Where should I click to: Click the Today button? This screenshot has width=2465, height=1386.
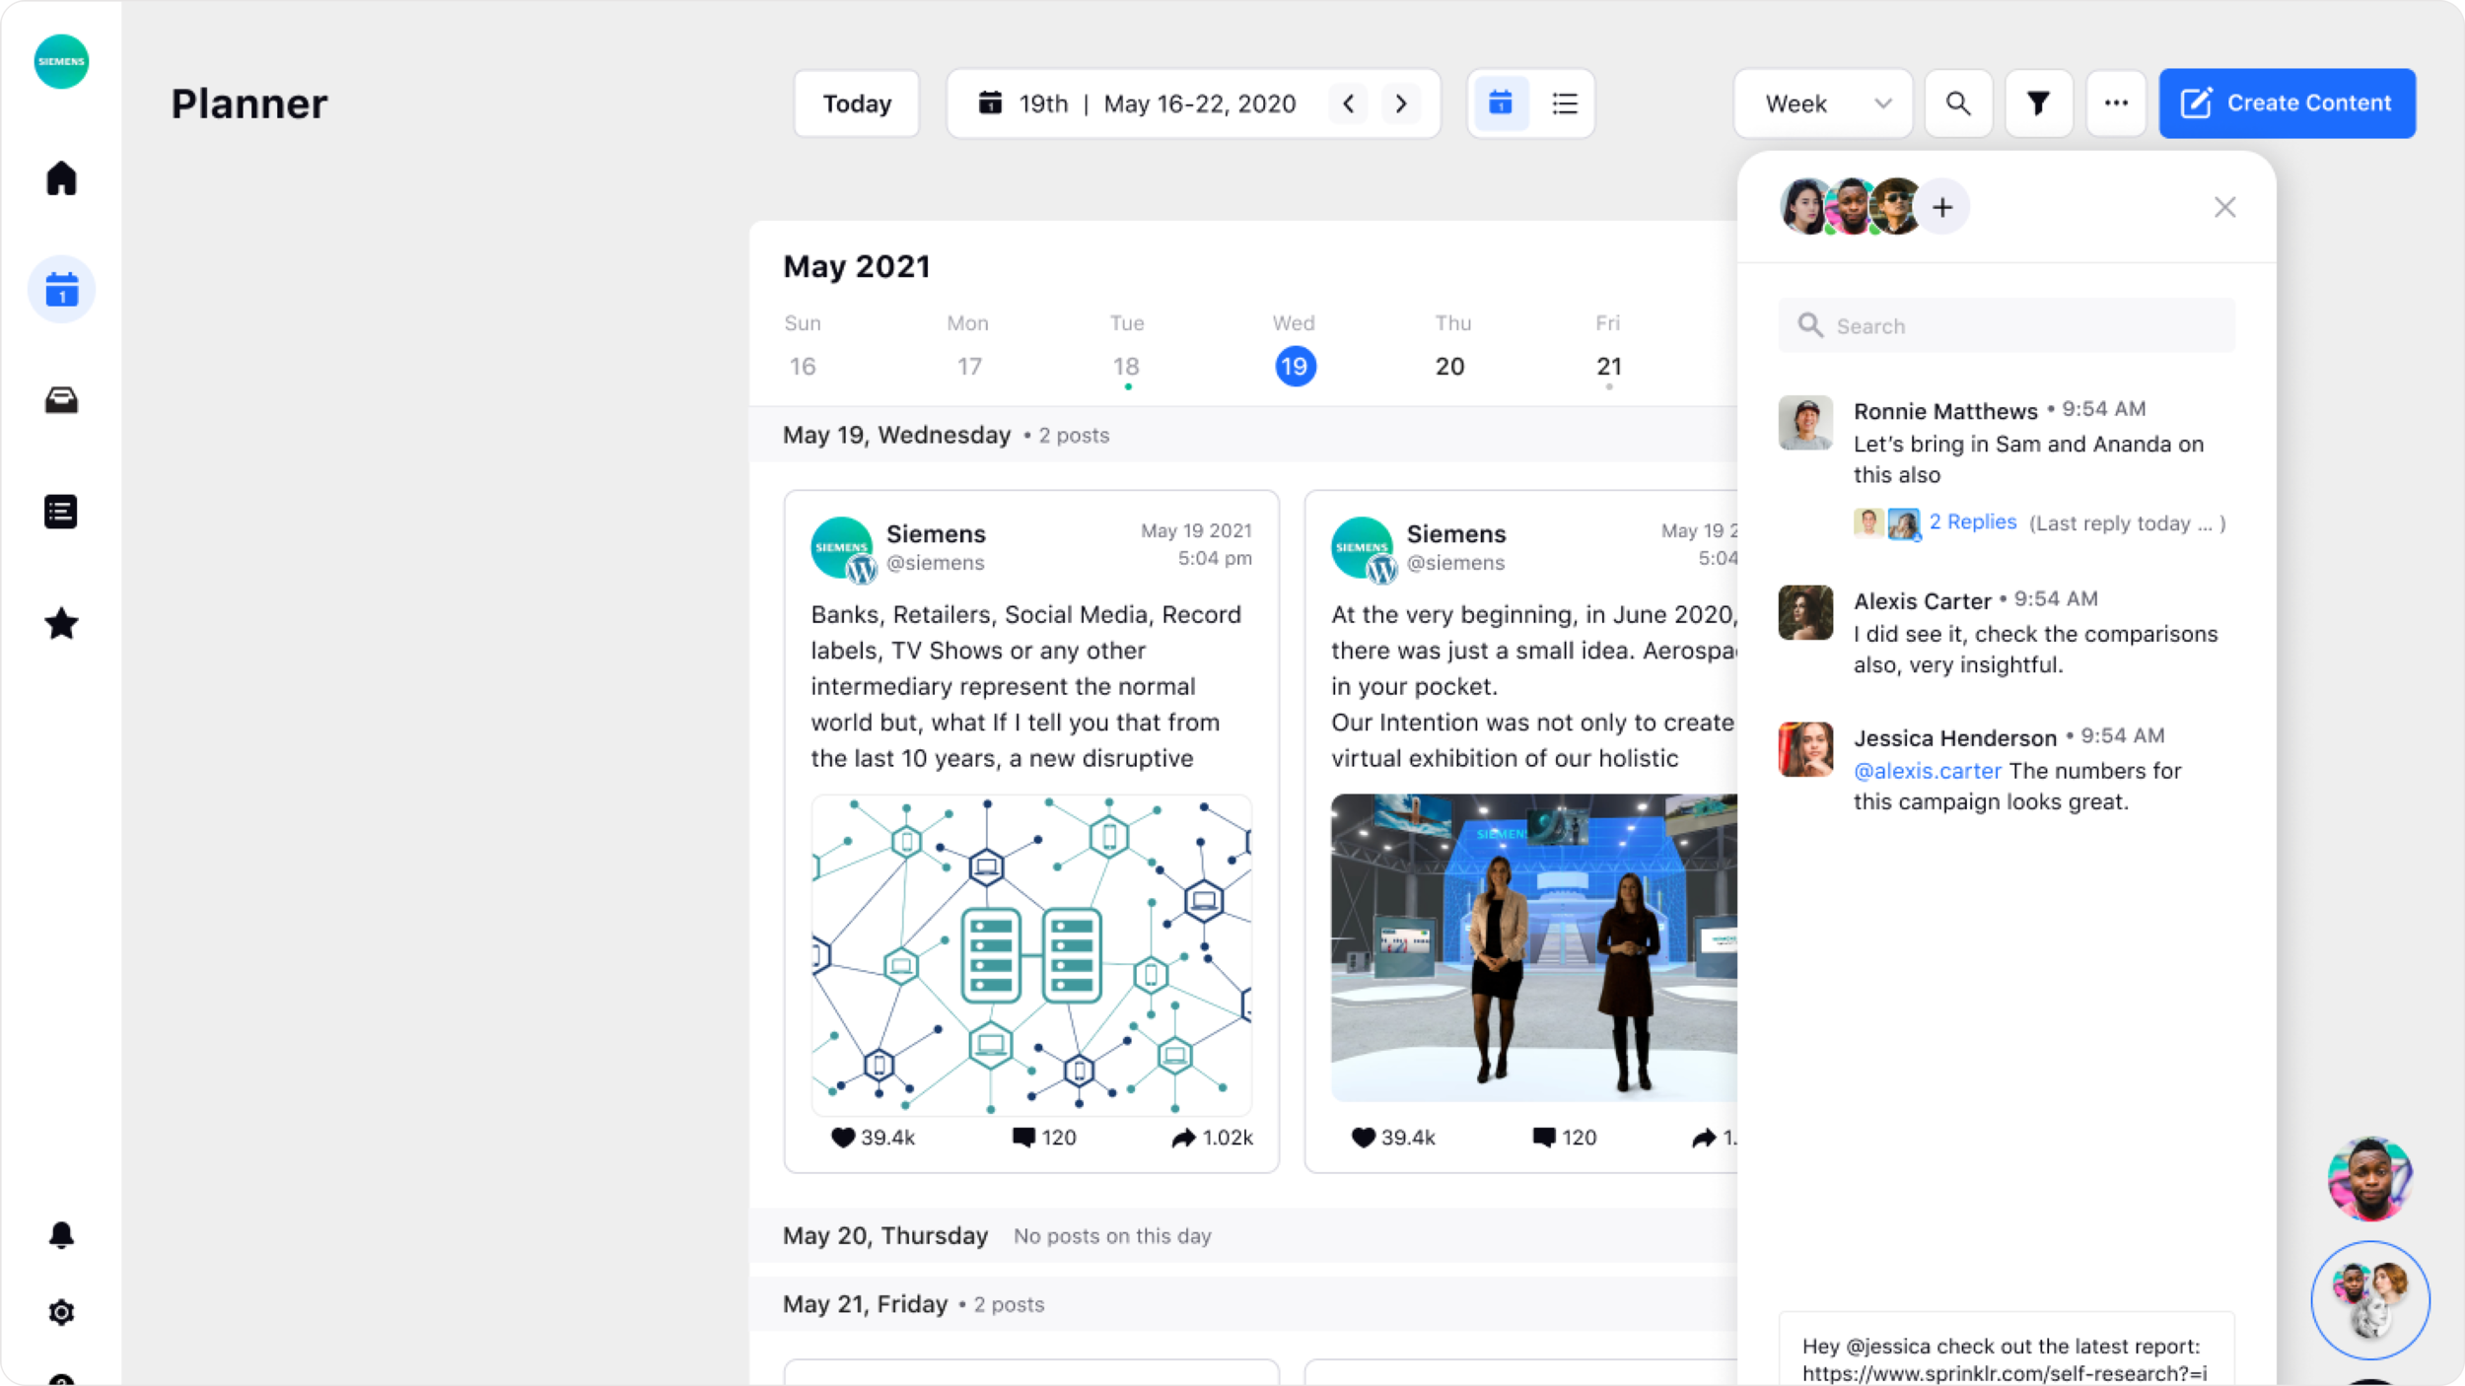point(857,104)
